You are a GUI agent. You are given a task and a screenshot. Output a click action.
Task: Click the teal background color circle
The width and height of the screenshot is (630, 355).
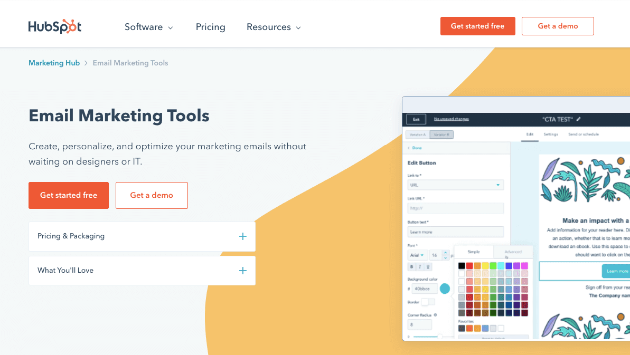tap(445, 289)
